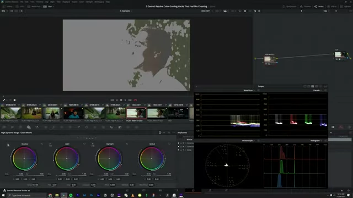Toggle the Timeline panel button
The height and width of the screenshot is (198, 353).
click(306, 7)
